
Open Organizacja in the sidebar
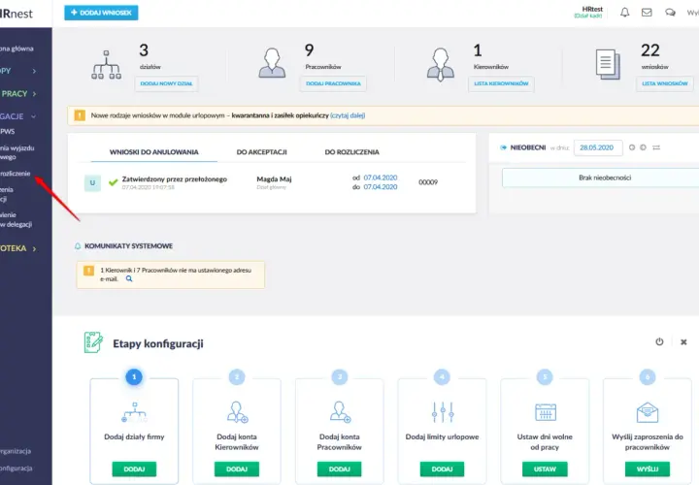click(16, 451)
